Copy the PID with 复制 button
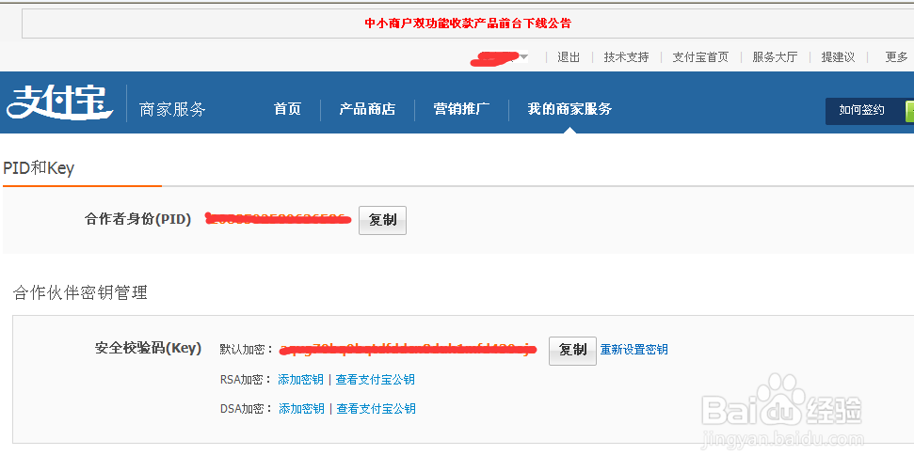The width and height of the screenshot is (914, 471). (x=382, y=220)
